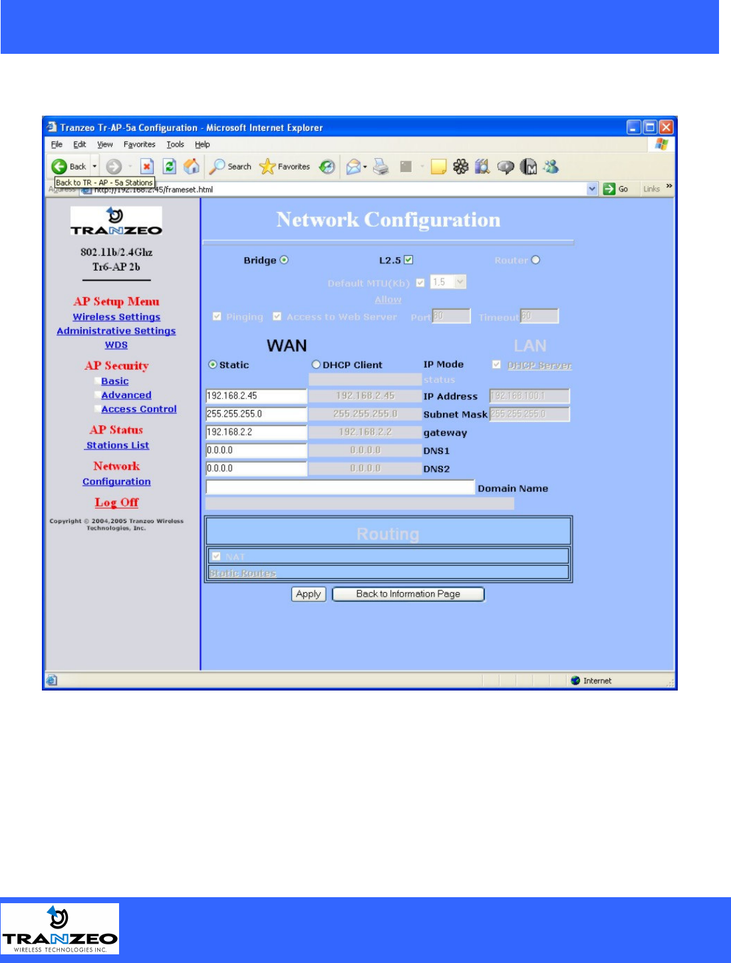Click the page icon in status bar

(x=52, y=680)
